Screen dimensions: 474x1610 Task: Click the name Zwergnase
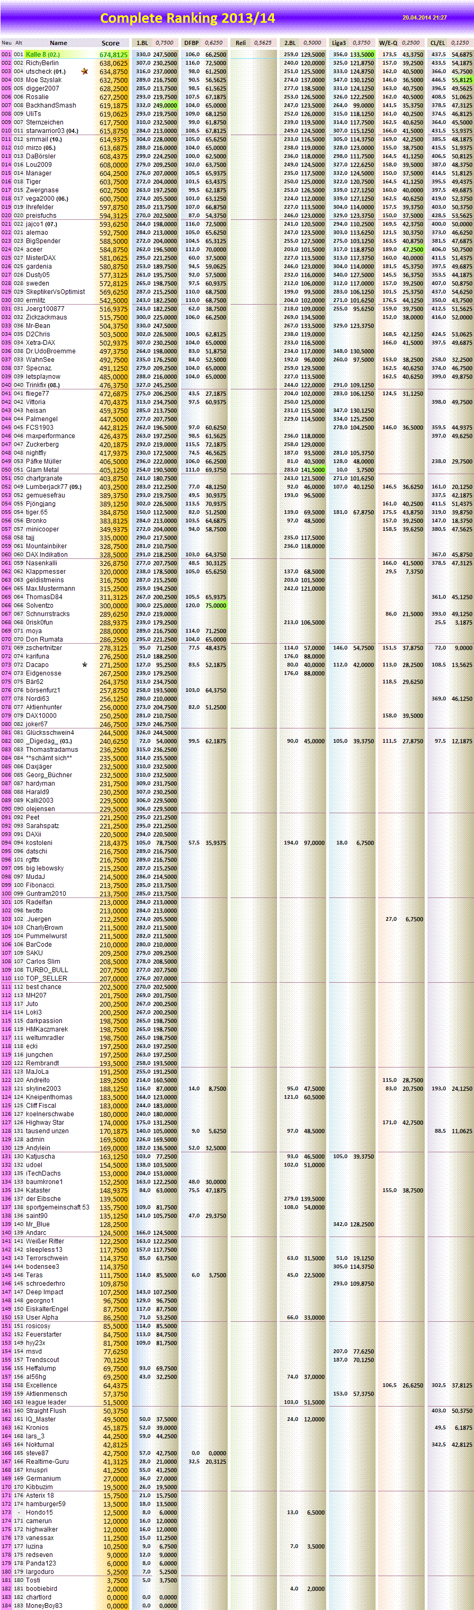[x=42, y=190]
